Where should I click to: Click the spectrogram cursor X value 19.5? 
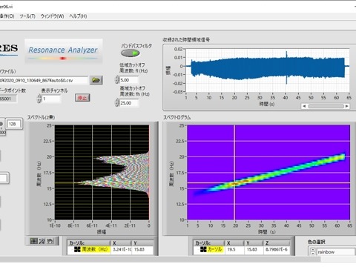click(x=231, y=249)
